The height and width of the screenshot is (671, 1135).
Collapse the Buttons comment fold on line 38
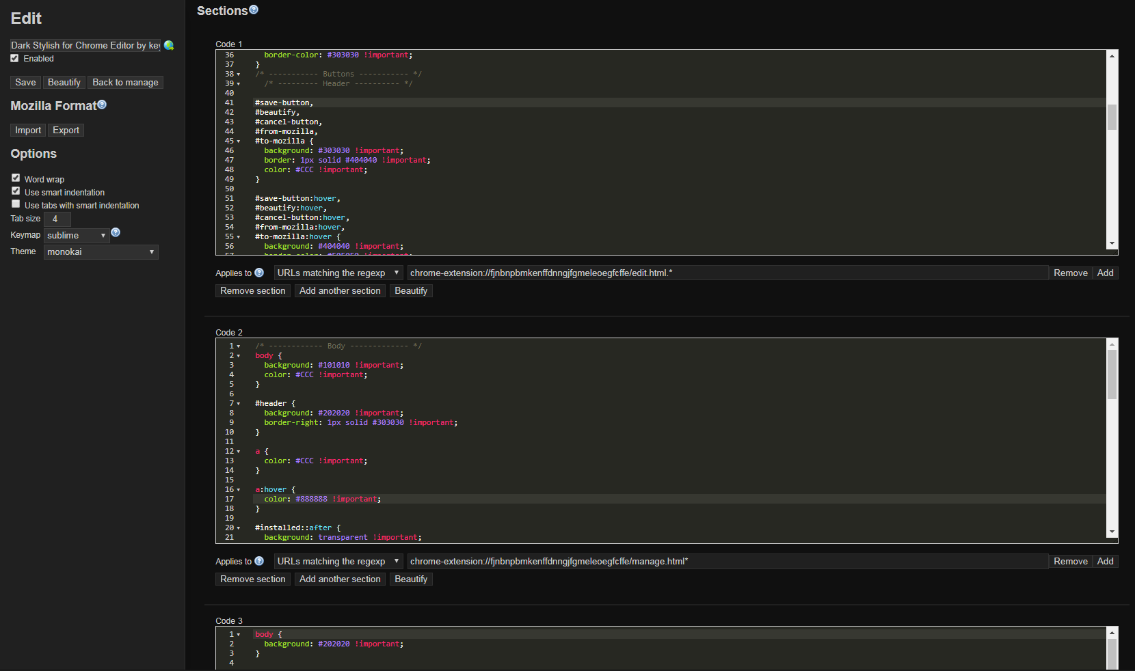coord(240,74)
